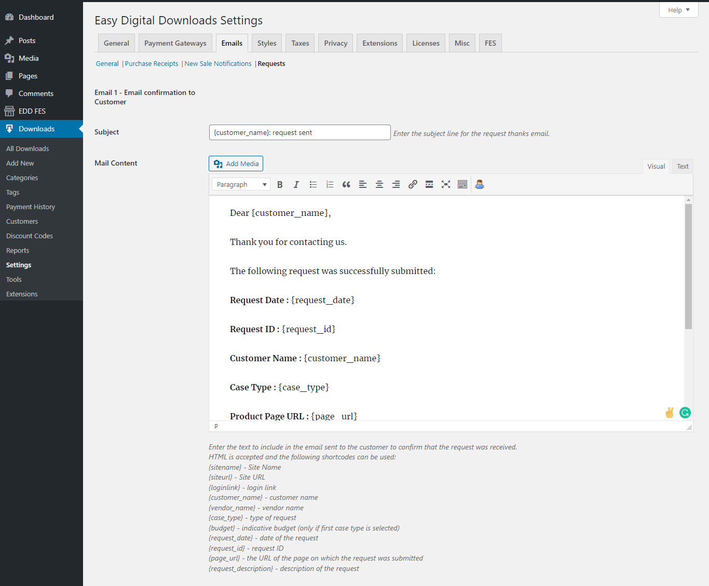Open the Customers page
The image size is (709, 586).
click(22, 221)
